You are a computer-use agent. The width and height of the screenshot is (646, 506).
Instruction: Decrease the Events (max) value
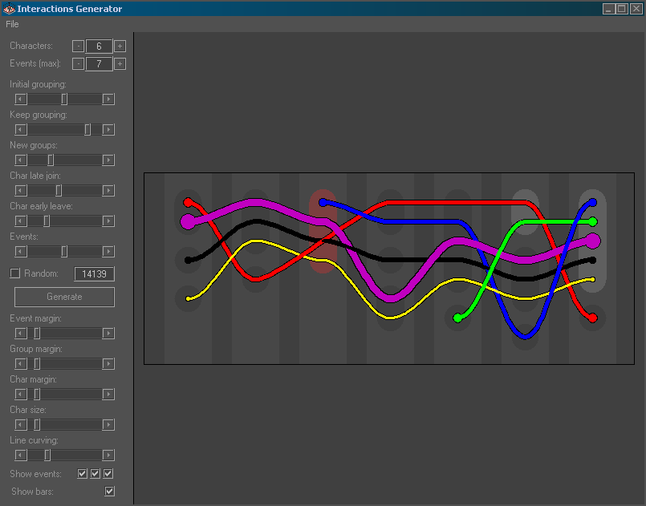(78, 63)
